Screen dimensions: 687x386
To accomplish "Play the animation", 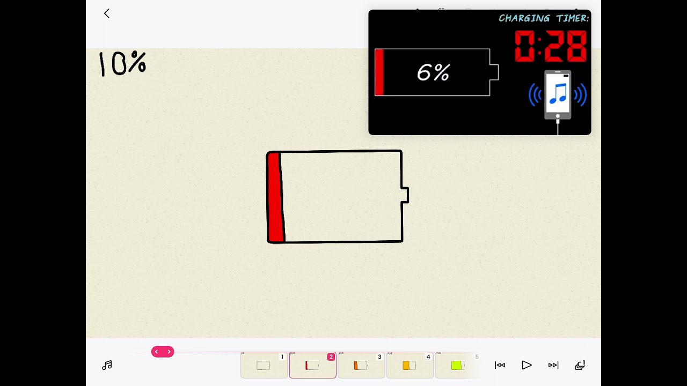I will click(527, 365).
